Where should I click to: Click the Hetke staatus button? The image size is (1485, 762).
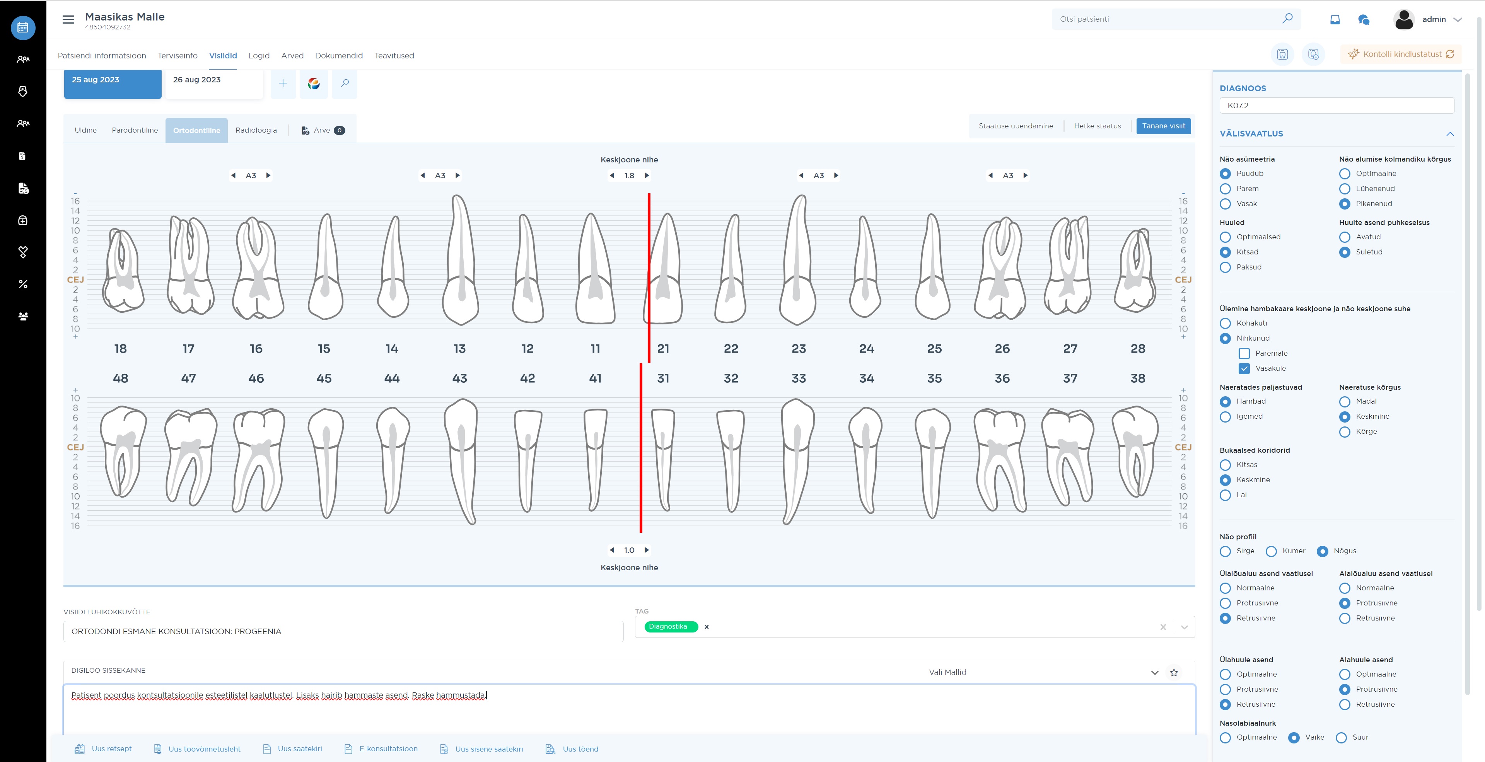1097,126
